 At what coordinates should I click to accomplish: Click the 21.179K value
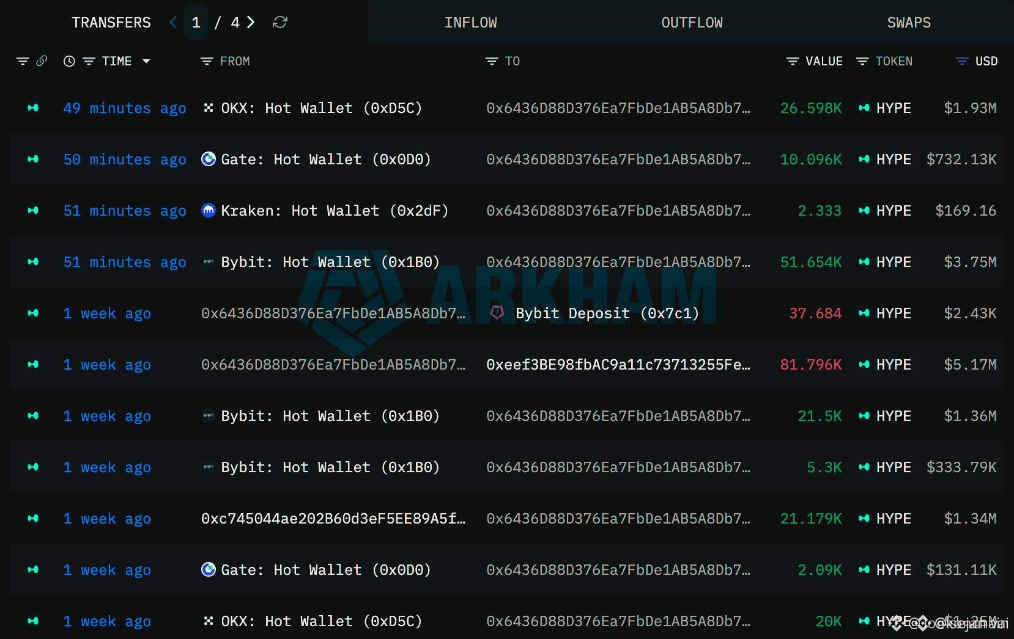click(811, 519)
